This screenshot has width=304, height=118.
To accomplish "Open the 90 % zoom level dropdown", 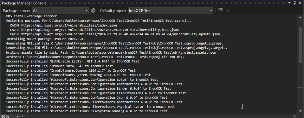I will tap(18, 116).
